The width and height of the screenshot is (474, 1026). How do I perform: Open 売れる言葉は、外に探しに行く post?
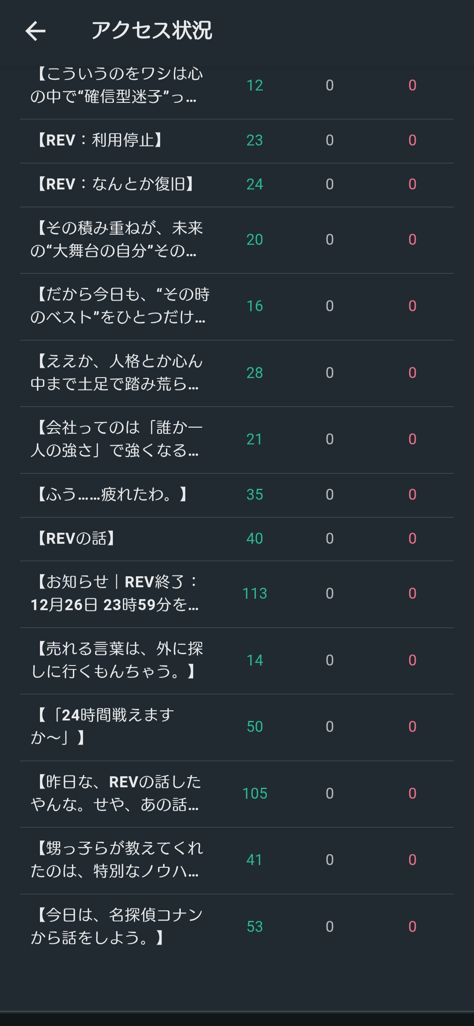[117, 660]
